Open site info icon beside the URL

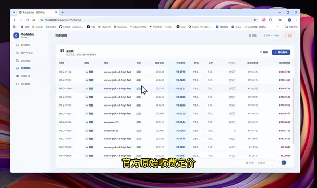[x=41, y=20]
